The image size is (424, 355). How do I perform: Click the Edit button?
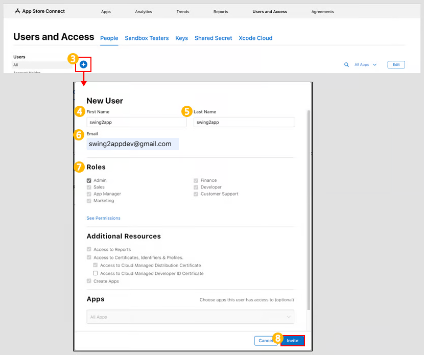[396, 65]
